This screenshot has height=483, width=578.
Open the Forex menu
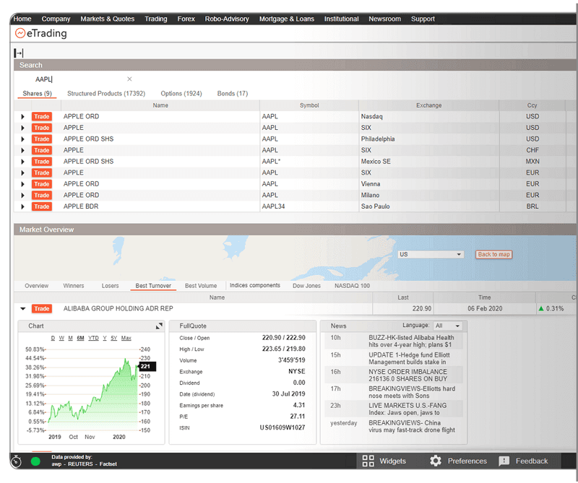pos(186,19)
